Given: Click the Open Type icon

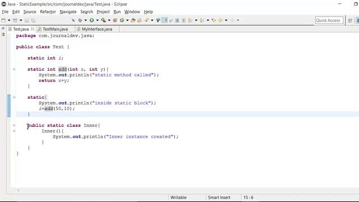Looking at the screenshot, I should 133,20.
